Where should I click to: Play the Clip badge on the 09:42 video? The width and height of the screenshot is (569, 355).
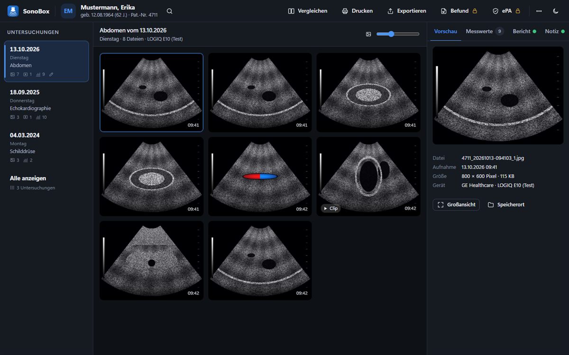click(330, 208)
